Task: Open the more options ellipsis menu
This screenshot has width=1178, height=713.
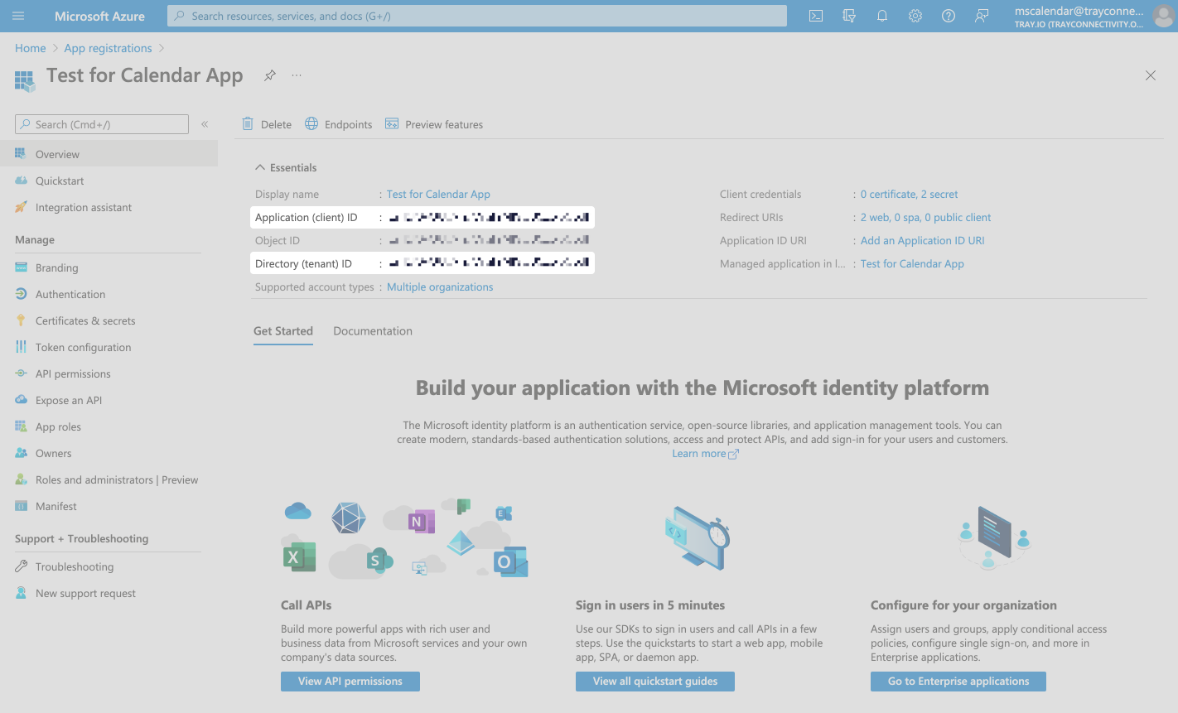Action: point(296,75)
